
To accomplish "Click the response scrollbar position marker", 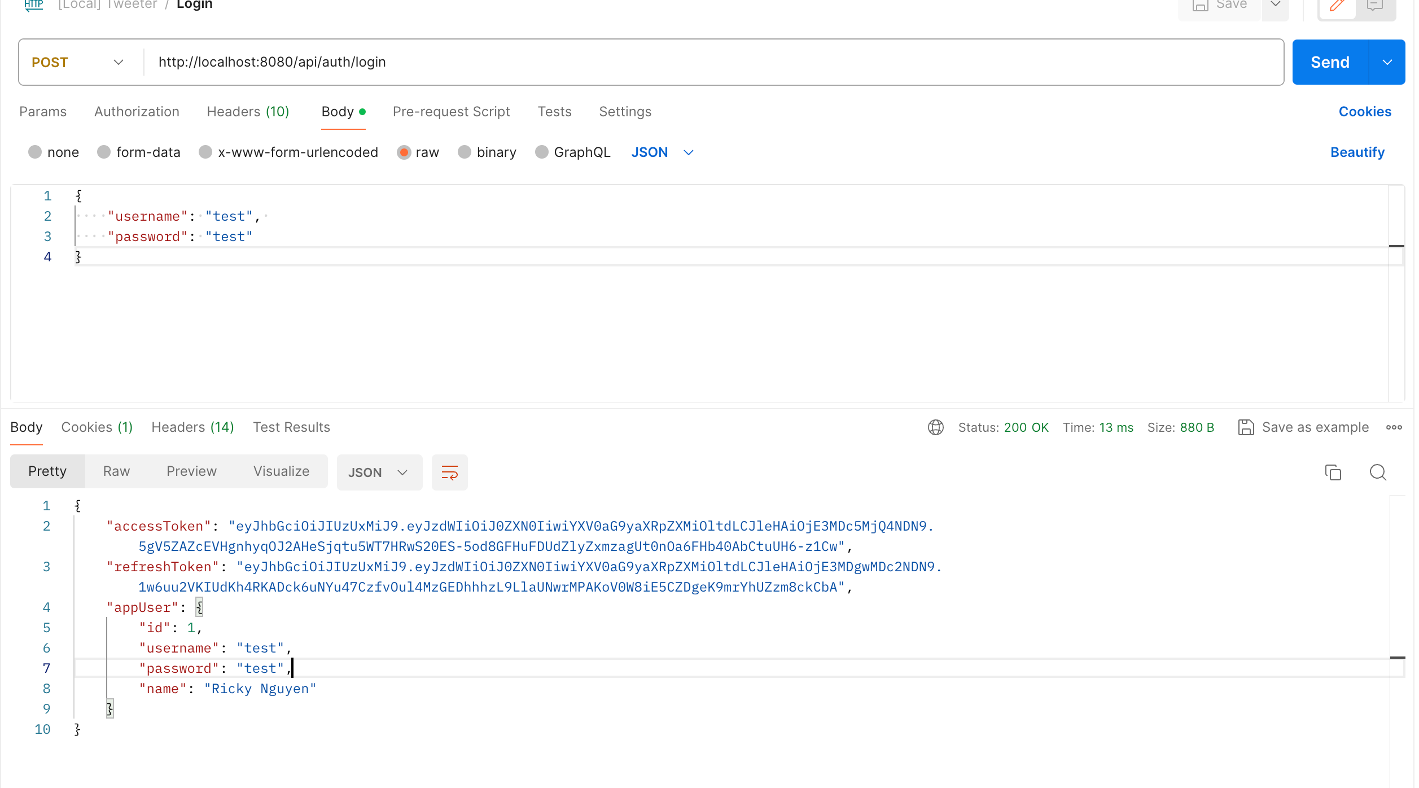I will coord(1397,658).
